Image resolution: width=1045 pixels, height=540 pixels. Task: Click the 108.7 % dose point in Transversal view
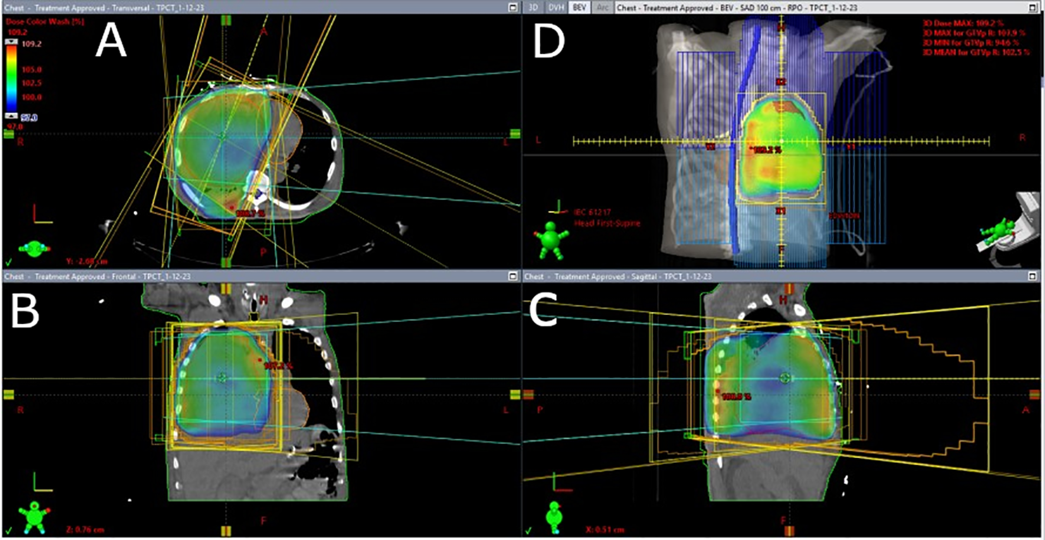[233, 207]
